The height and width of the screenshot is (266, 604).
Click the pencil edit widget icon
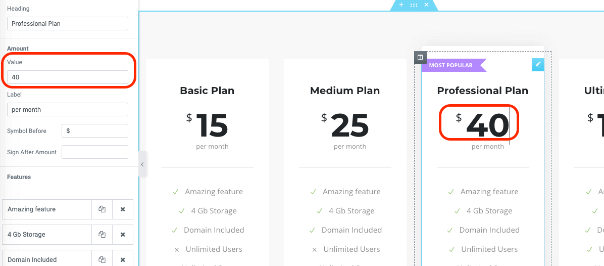click(538, 65)
